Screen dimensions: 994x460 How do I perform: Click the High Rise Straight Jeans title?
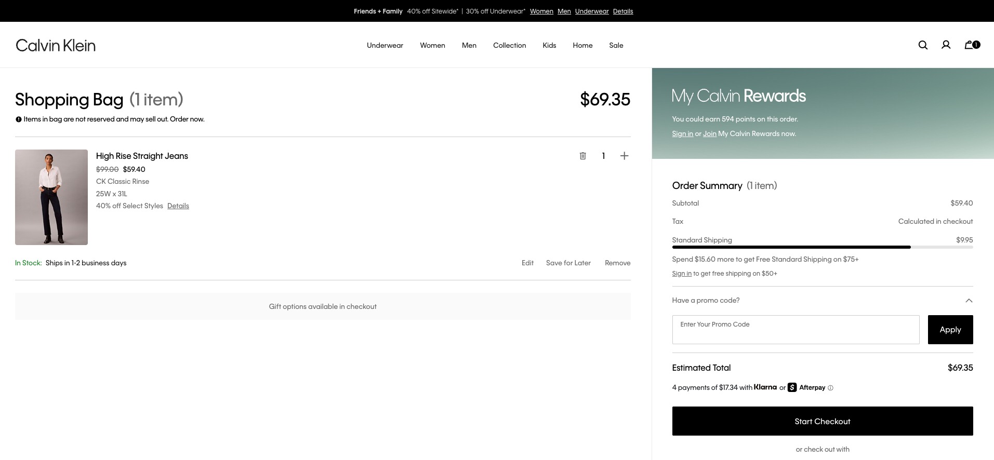[x=142, y=156]
